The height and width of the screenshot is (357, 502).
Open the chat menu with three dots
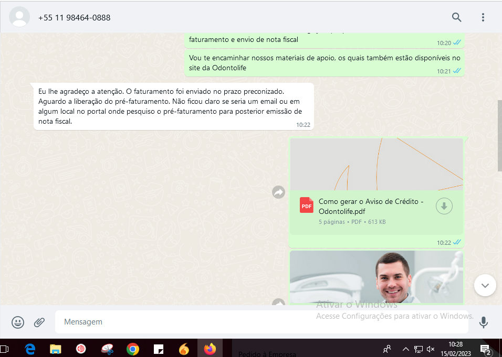pyautogui.click(x=483, y=17)
